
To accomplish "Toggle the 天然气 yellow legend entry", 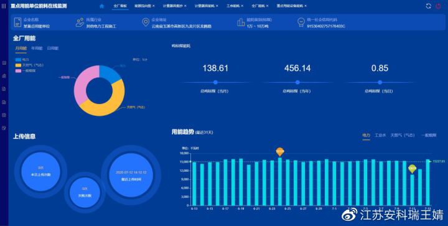I will (26, 65).
